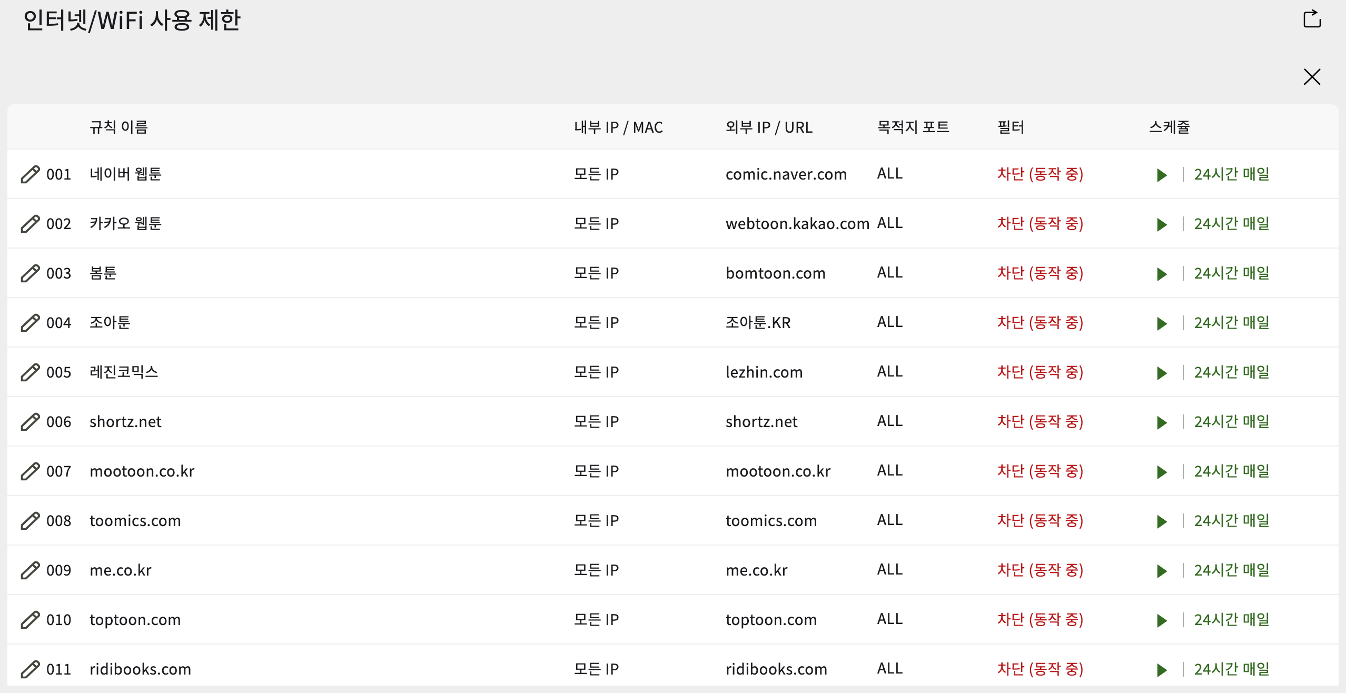The image size is (1346, 693).
Task: Click the play icon in mootoon.co.kr row
Action: 1162,472
